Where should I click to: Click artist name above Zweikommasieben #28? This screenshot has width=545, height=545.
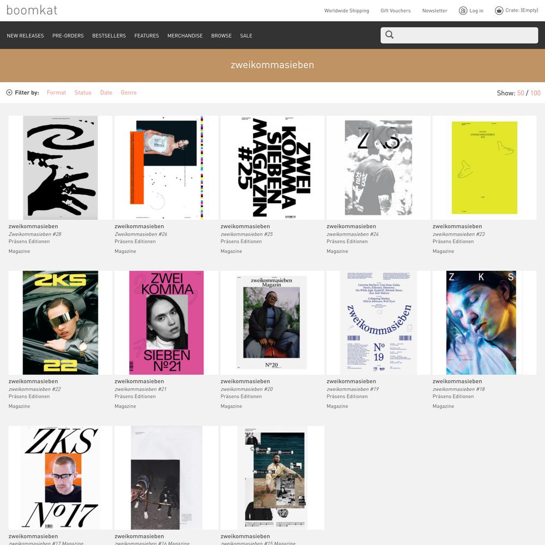[33, 226]
